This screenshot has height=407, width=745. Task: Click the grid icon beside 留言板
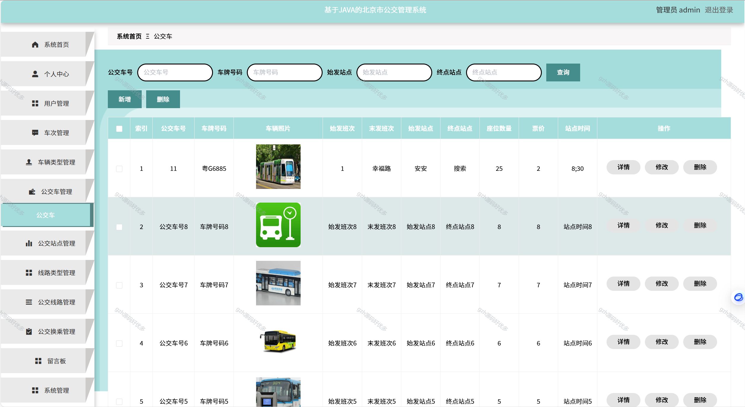click(x=38, y=361)
